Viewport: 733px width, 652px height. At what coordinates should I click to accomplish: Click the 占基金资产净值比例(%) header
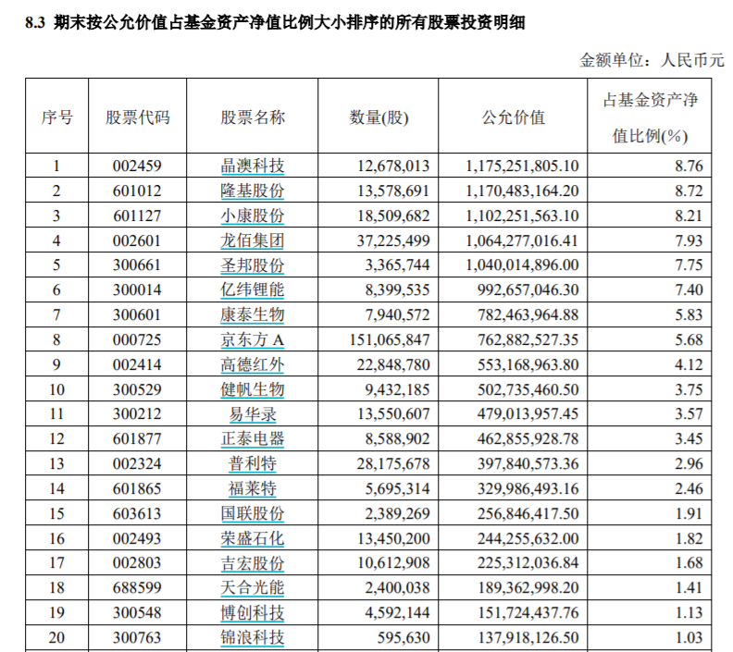650,117
